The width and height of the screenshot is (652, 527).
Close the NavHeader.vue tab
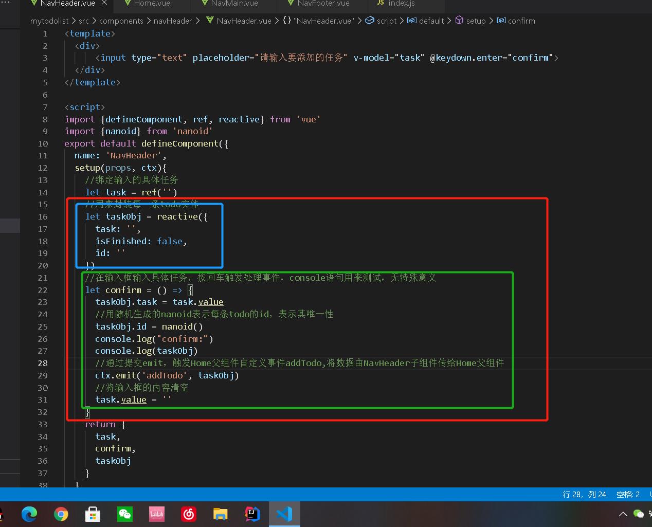104,4
